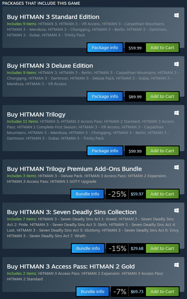The image size is (187, 299).
Task: Open Bundle info for Trilogy Premium Add-Ons
Action: 87,194
